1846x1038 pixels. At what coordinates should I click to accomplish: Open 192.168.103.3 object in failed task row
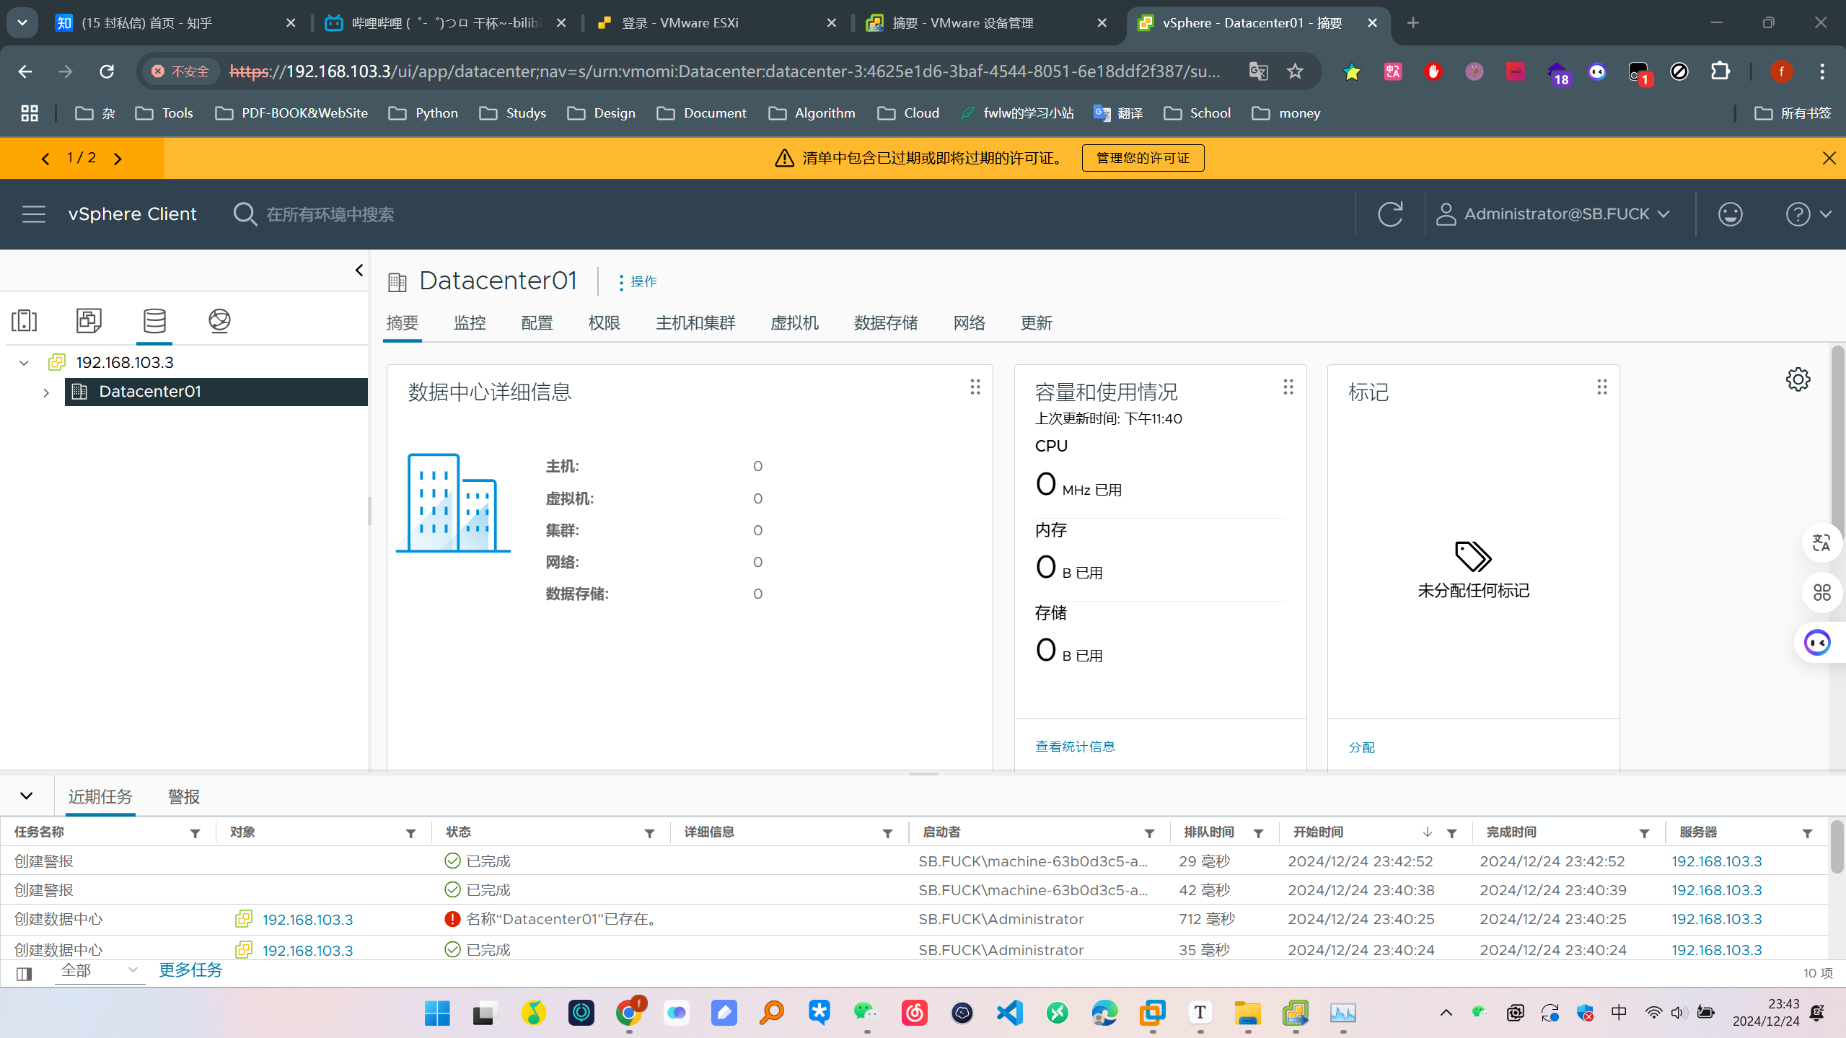coord(307,920)
